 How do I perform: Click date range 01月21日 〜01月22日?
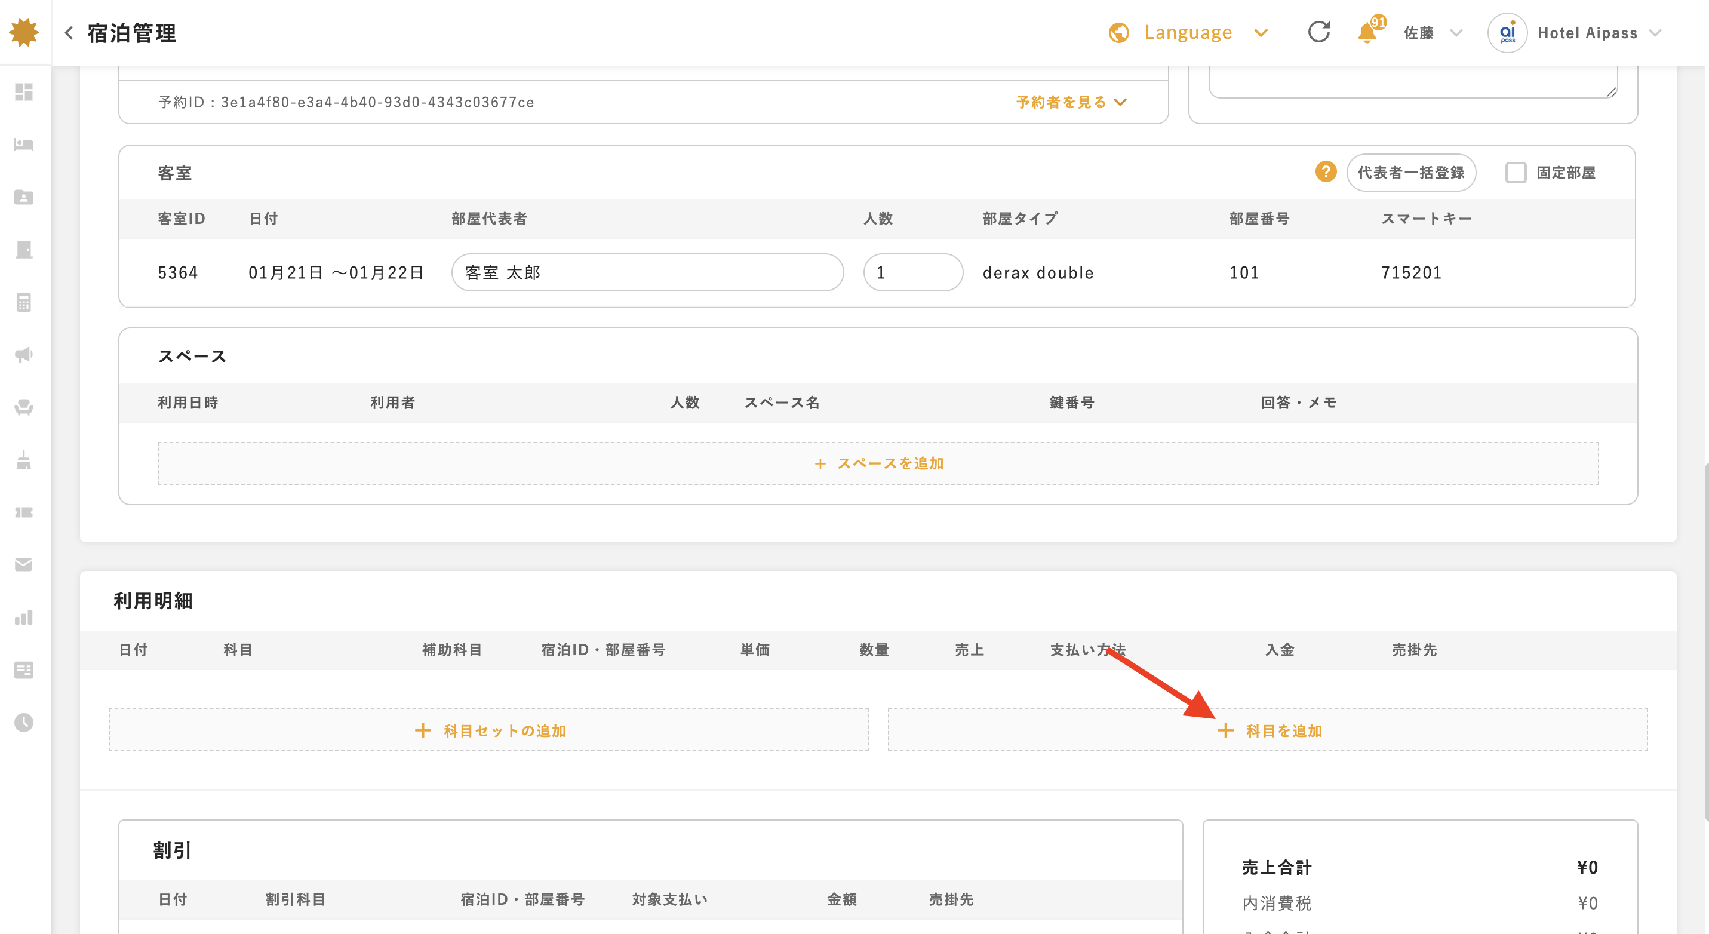click(336, 273)
